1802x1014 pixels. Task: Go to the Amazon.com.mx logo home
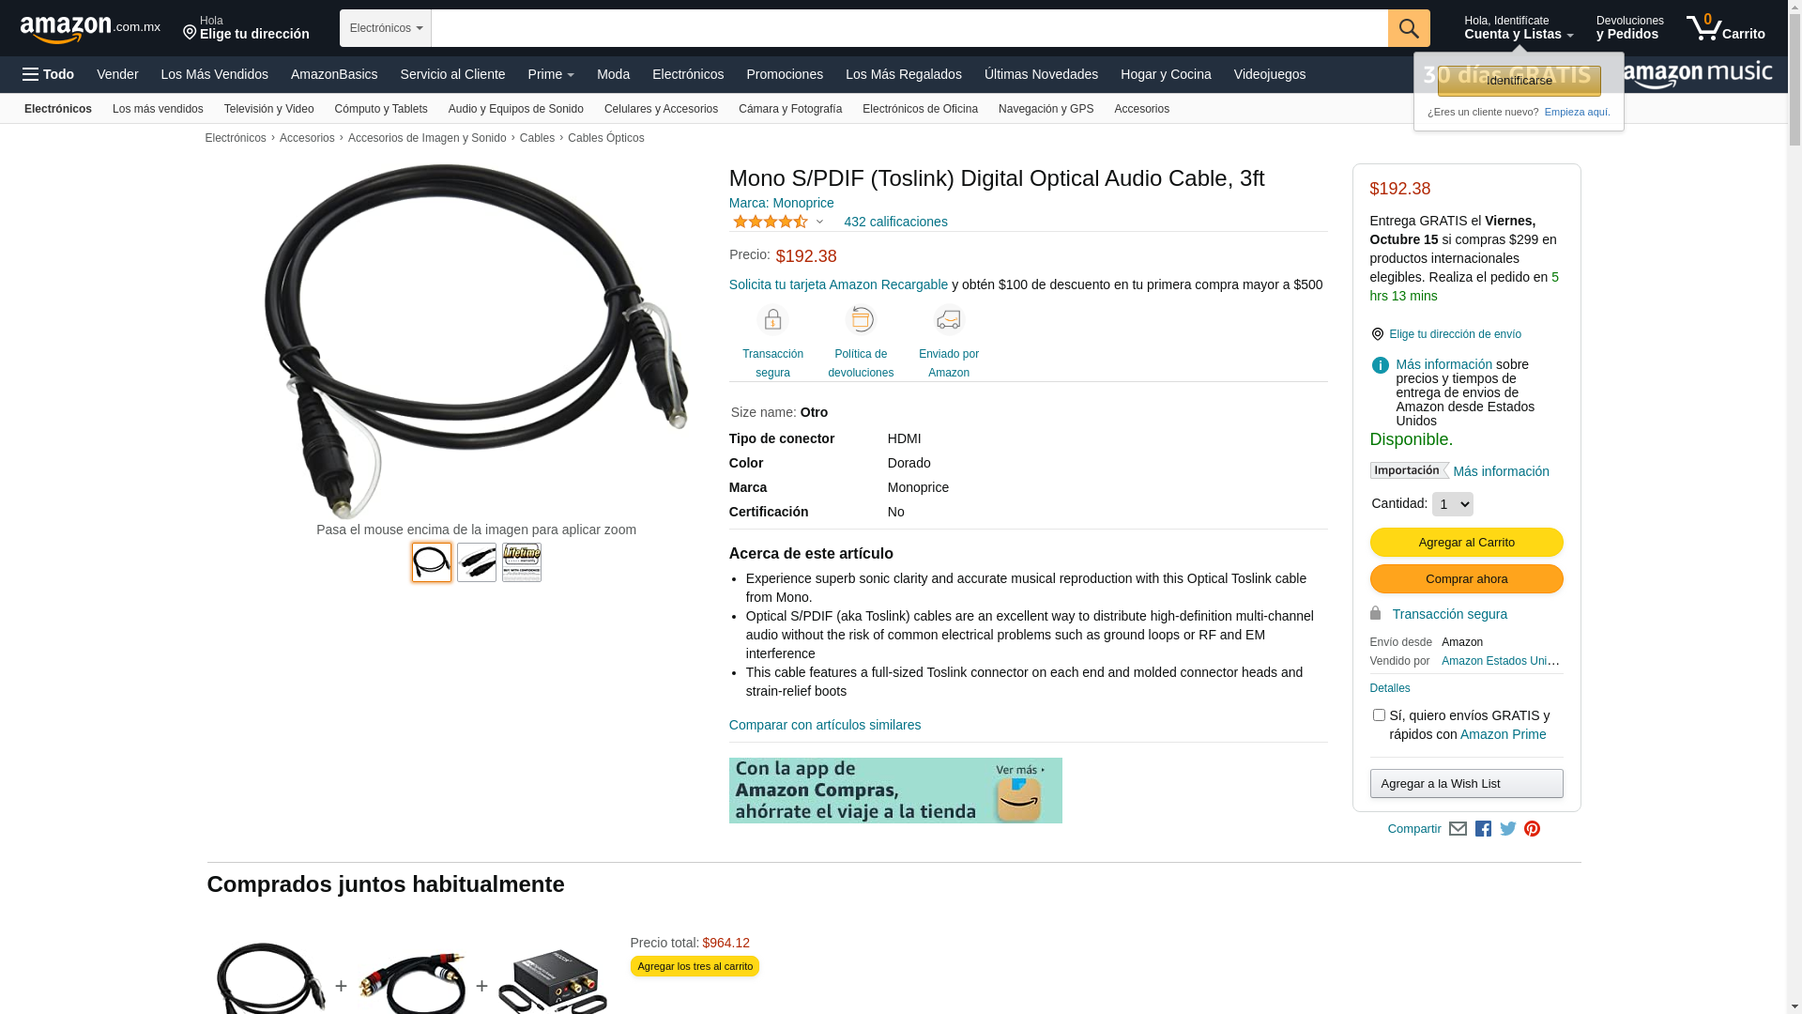(90, 29)
